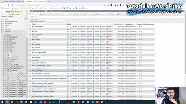Click Vaciar on wp_wc_download_log row
186x104 pixels.
coord(103,63)
